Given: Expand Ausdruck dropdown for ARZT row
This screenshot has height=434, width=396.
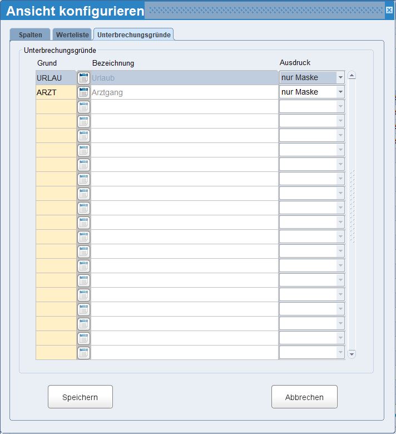Looking at the screenshot, I should click(340, 92).
